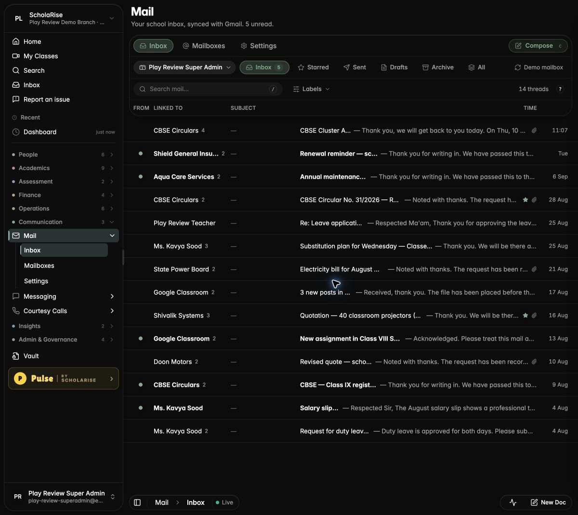Select Inbox sub-item under Mail
This screenshot has width=578, height=515.
[x=64, y=250]
